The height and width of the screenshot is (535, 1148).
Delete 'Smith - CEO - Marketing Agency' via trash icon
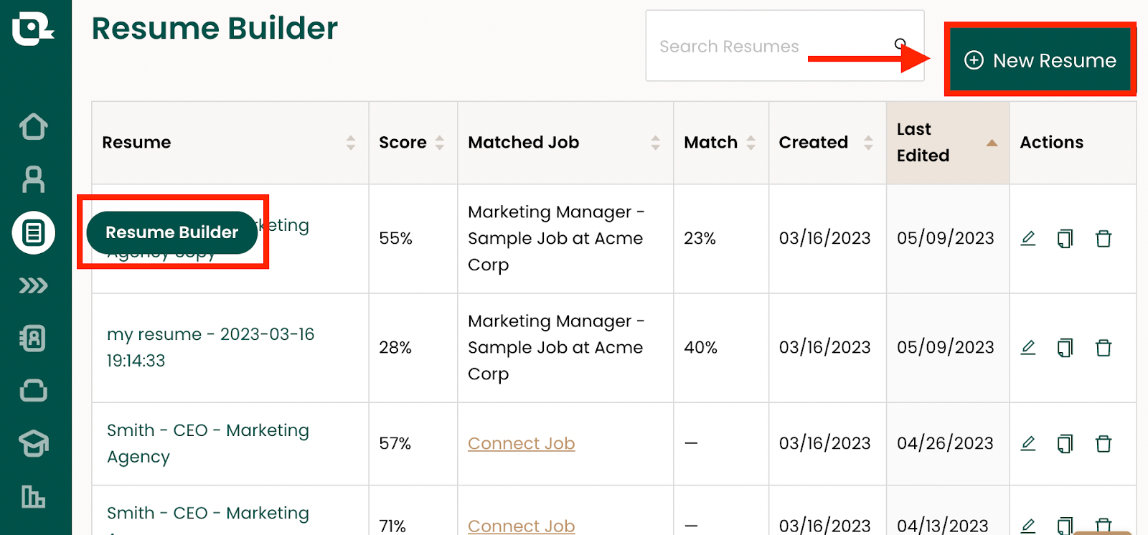pos(1104,443)
